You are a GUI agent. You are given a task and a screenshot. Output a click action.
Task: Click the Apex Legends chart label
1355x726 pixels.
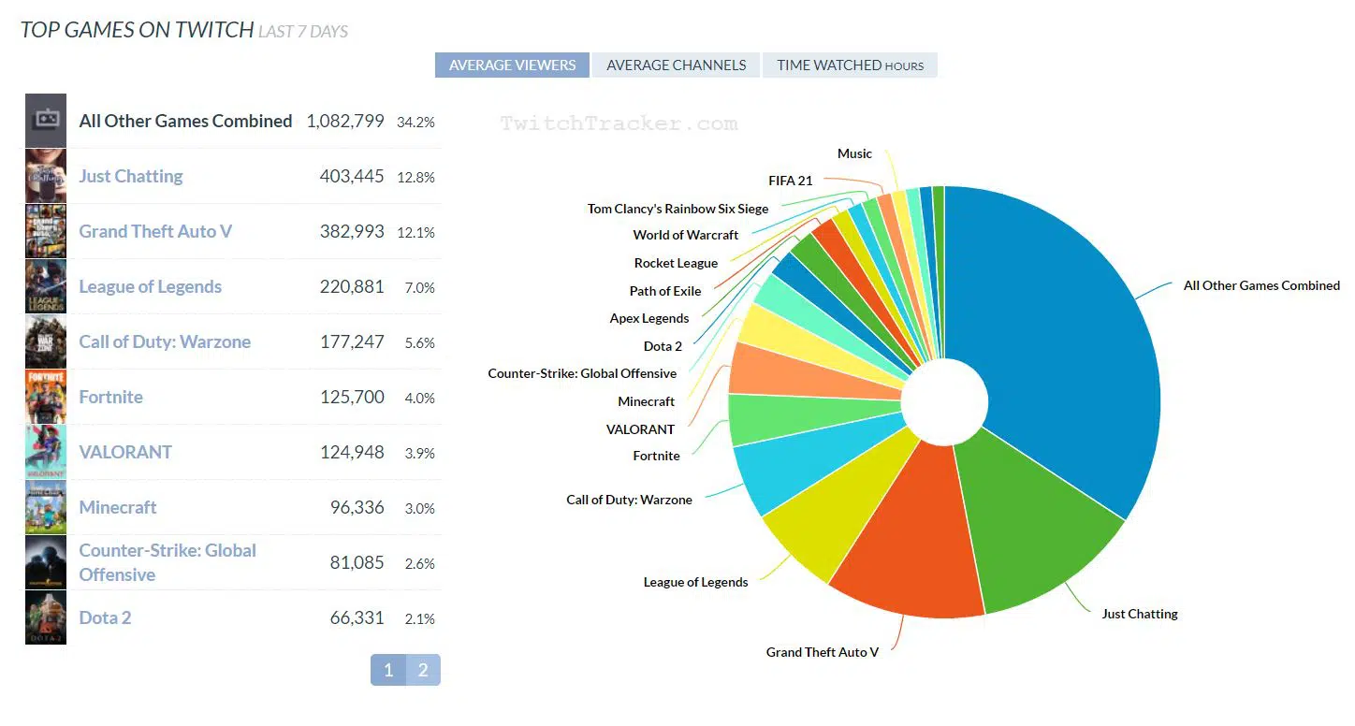tap(648, 318)
